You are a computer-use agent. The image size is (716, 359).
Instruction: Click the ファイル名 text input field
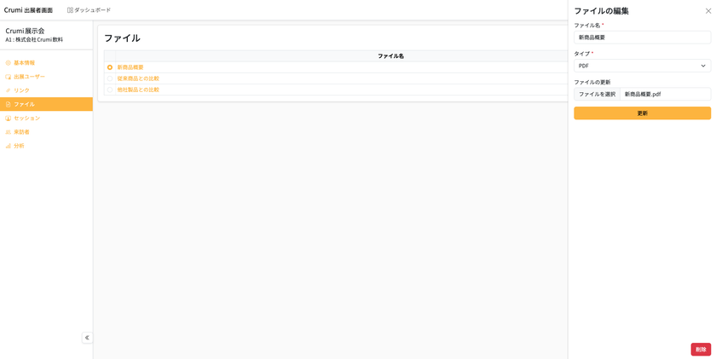coord(642,38)
